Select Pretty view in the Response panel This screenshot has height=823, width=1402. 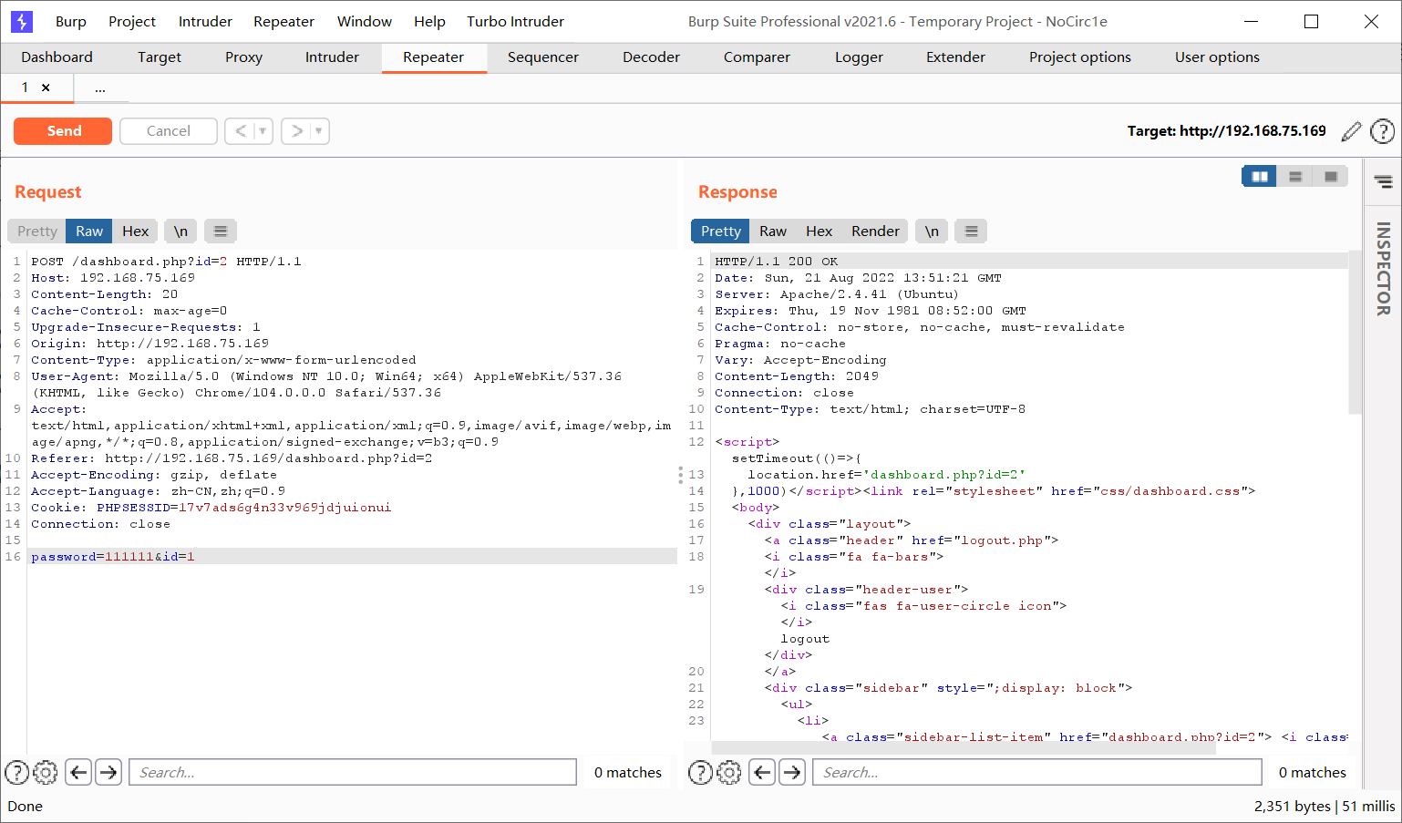721,231
